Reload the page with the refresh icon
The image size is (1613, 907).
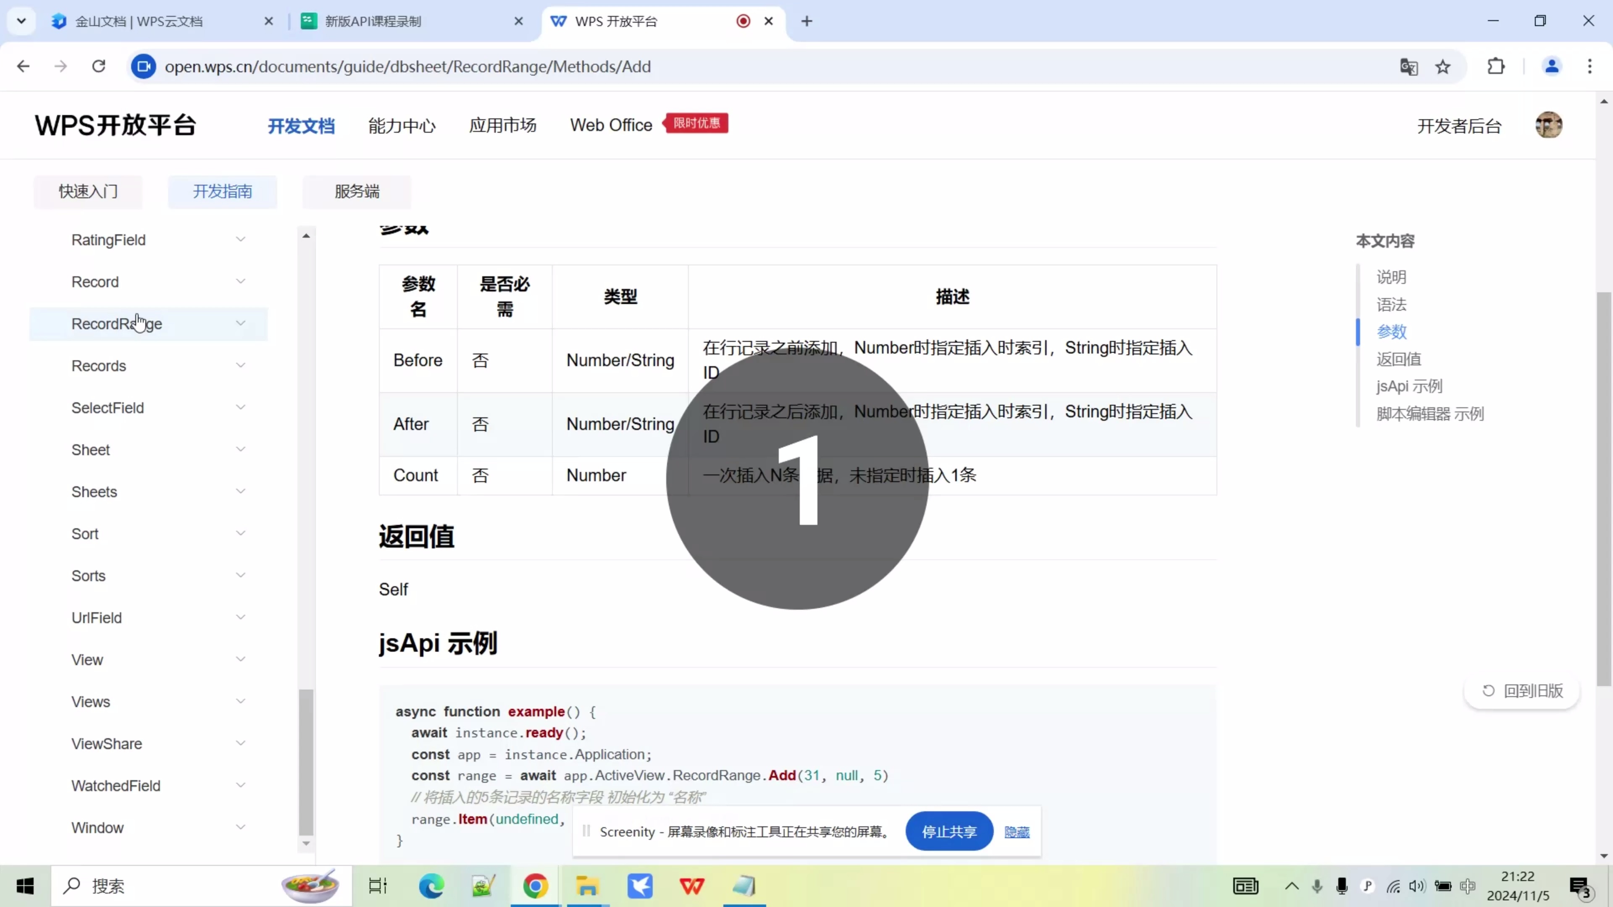point(98,66)
